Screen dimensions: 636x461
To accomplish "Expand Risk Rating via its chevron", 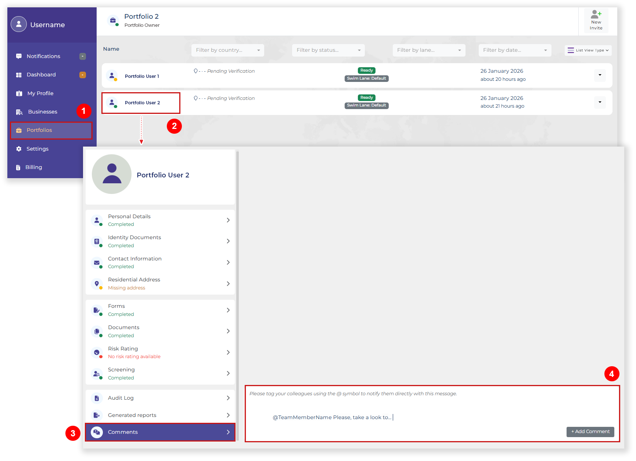I will pos(228,353).
